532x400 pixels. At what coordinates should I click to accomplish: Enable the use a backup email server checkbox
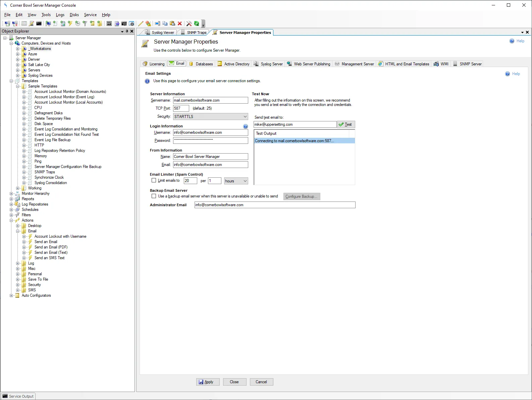pos(154,196)
